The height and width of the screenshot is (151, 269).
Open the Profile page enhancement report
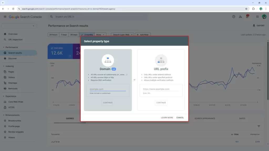tap(14, 126)
